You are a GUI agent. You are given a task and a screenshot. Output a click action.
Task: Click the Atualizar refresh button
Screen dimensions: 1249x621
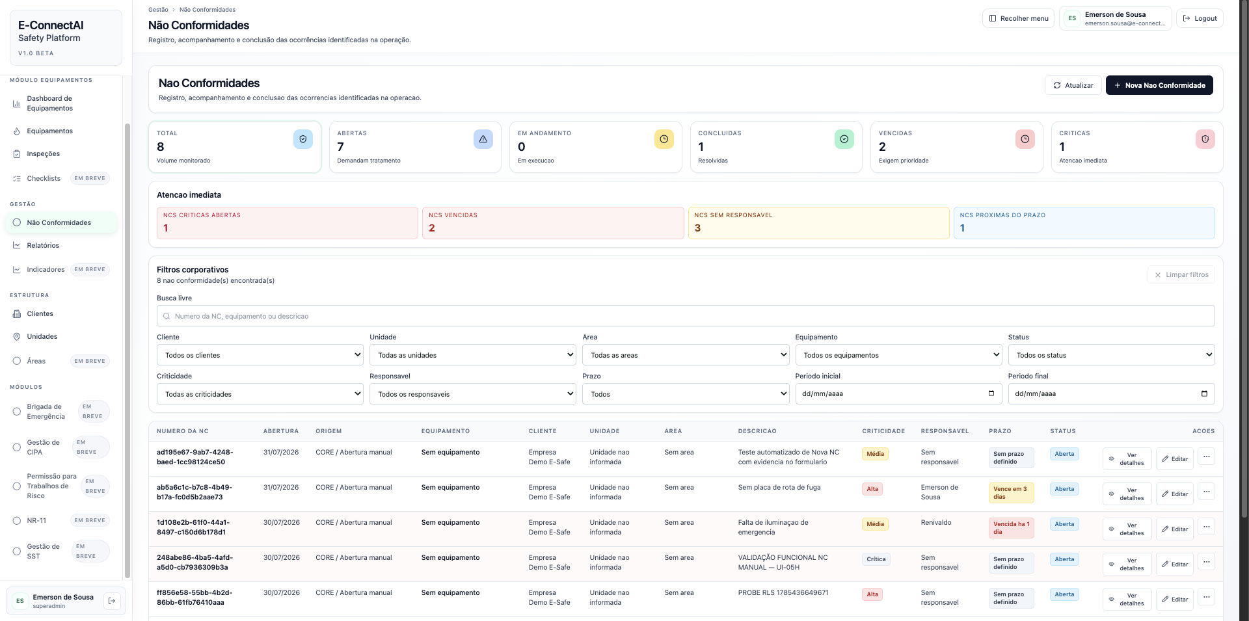click(1073, 85)
